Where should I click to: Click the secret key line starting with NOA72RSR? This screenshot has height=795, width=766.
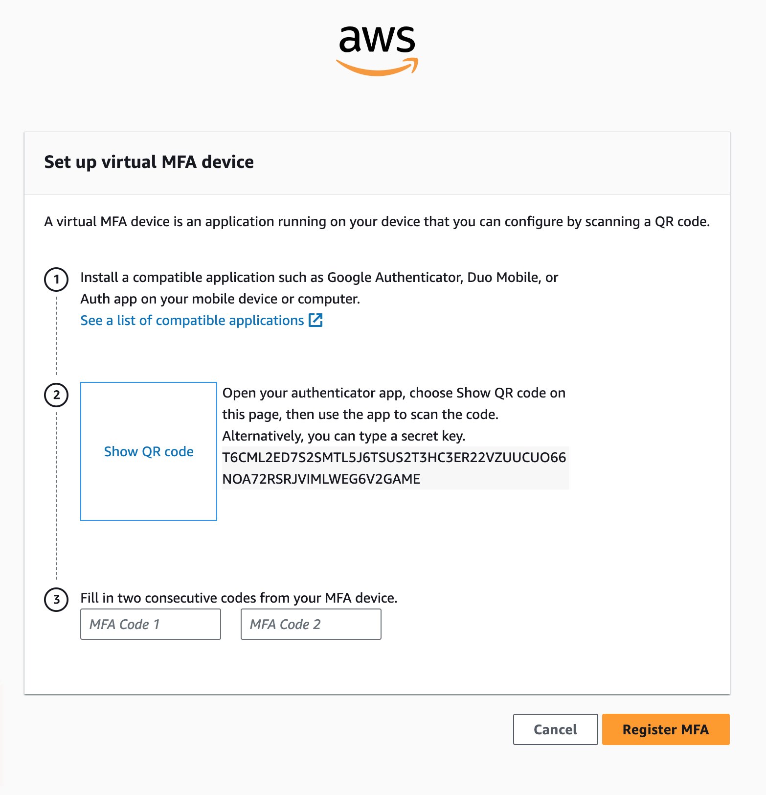coord(321,479)
